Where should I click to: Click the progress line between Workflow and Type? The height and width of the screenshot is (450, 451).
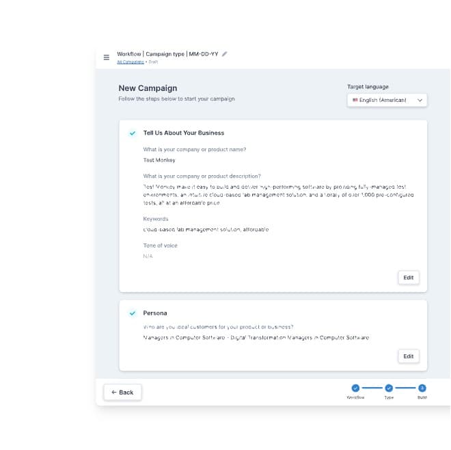[372, 388]
